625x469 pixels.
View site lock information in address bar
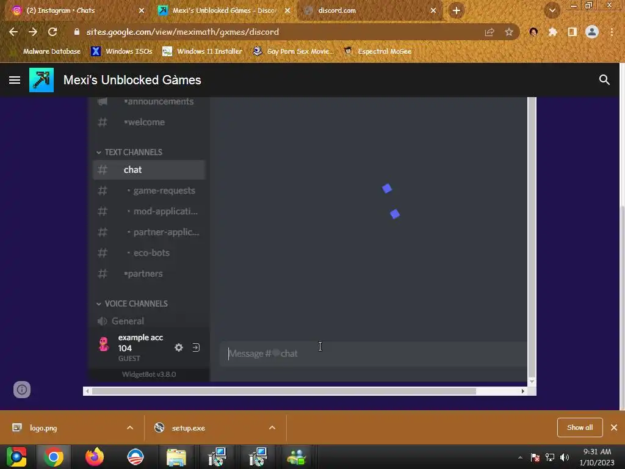77,32
